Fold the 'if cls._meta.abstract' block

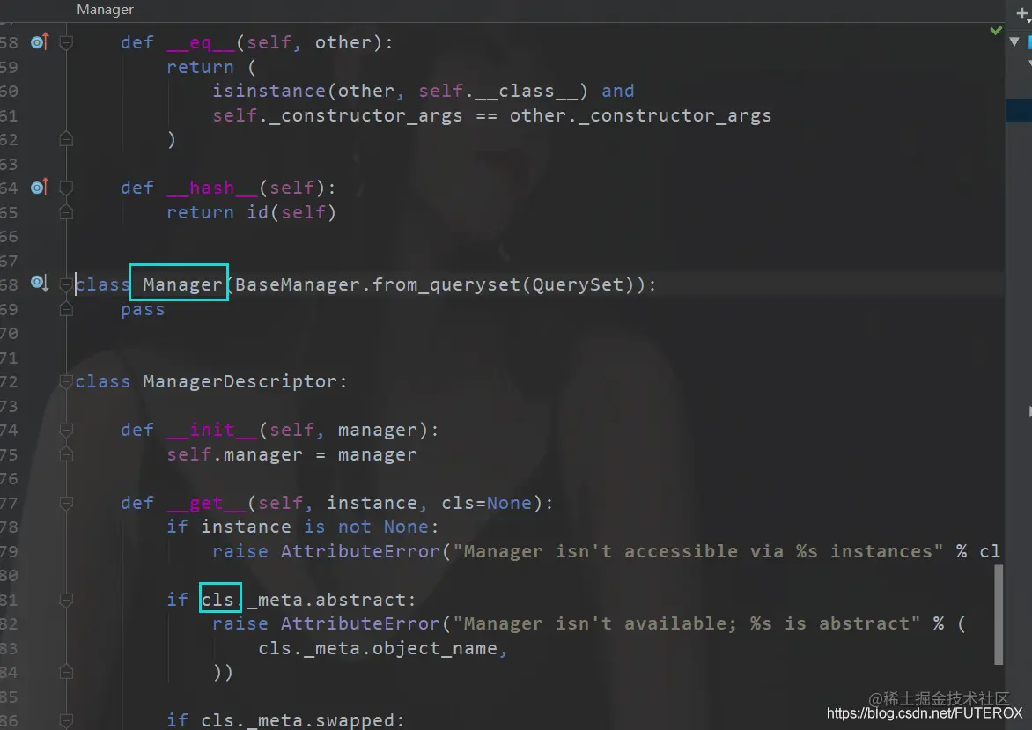[x=66, y=600]
